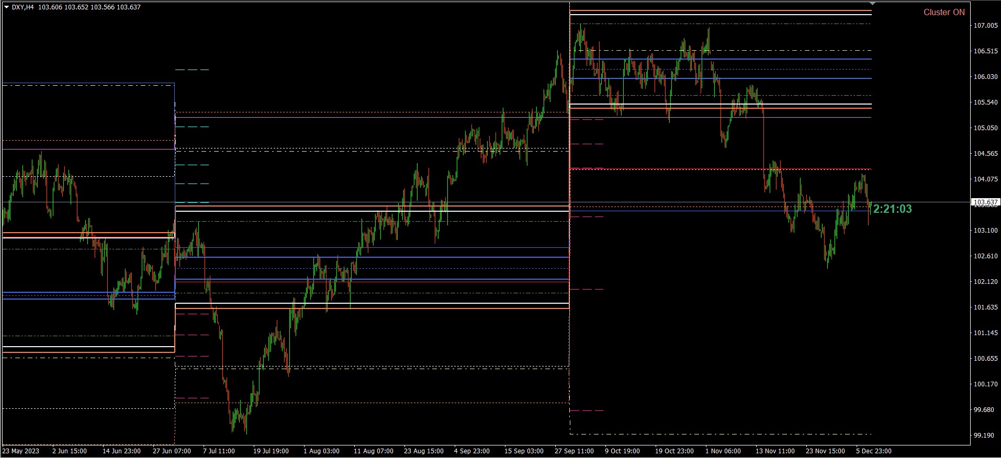
Task: Click time axis label 23 Aug 15:00
Action: [424, 451]
